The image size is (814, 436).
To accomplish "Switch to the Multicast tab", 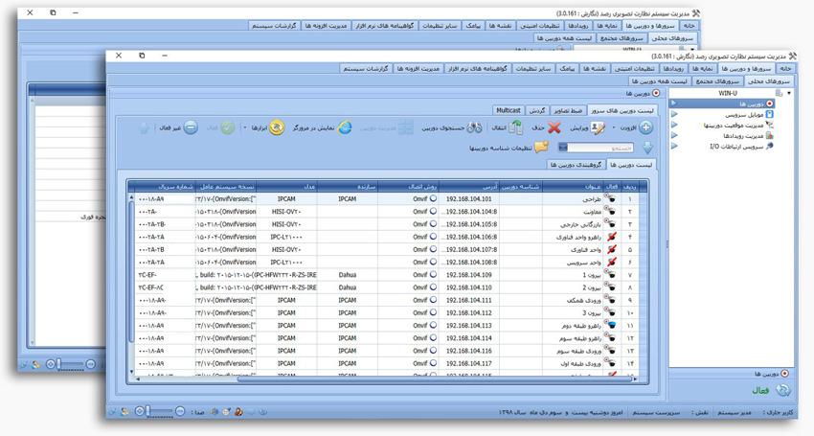I will 509,111.
